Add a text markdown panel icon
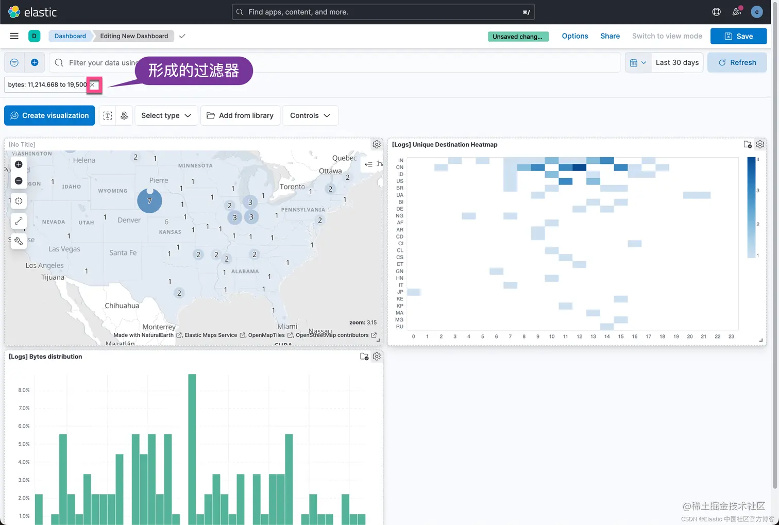 click(x=108, y=115)
